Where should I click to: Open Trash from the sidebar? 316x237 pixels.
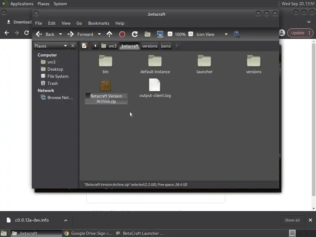[x=49, y=83]
